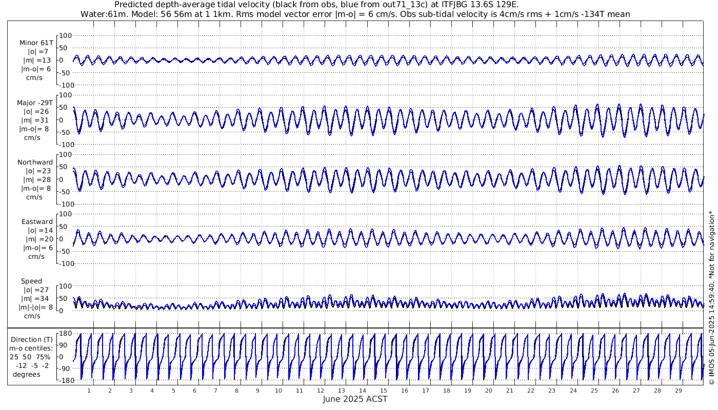Click the 'degrees' unit label

(x=27, y=374)
